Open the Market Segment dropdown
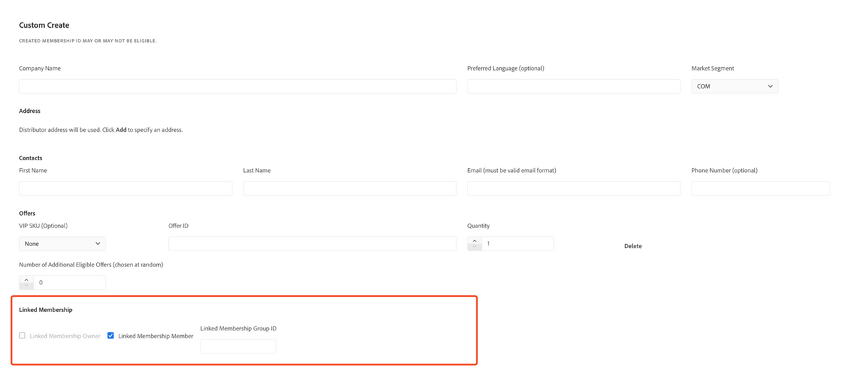The width and height of the screenshot is (844, 376). point(735,86)
